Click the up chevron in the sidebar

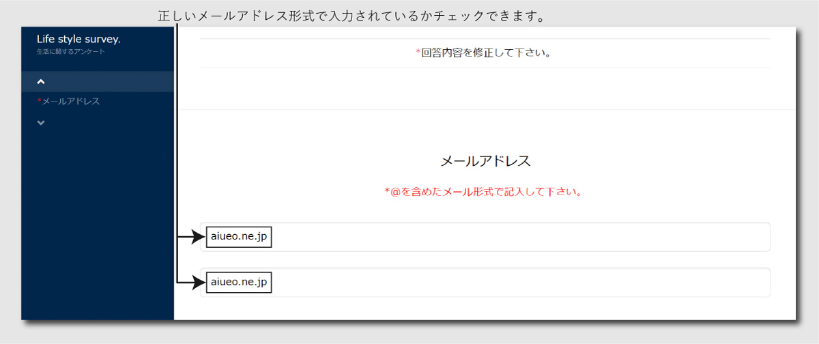[x=41, y=82]
